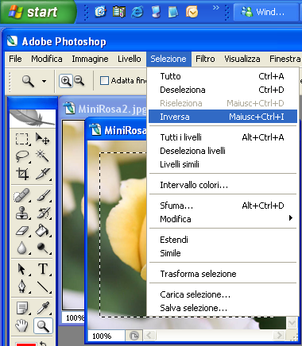Select the Path Selection tool
Image resolution: width=302 pixels, height=346 pixels.
[21, 269]
